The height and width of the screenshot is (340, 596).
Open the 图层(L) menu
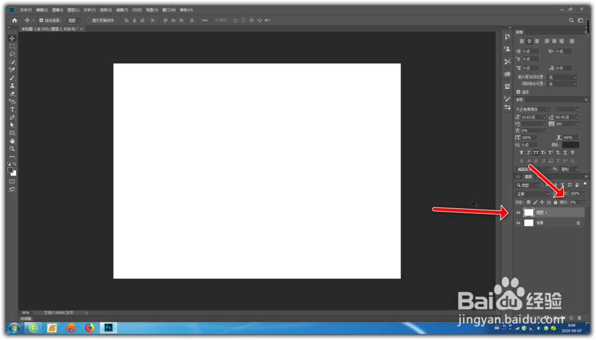(73, 10)
